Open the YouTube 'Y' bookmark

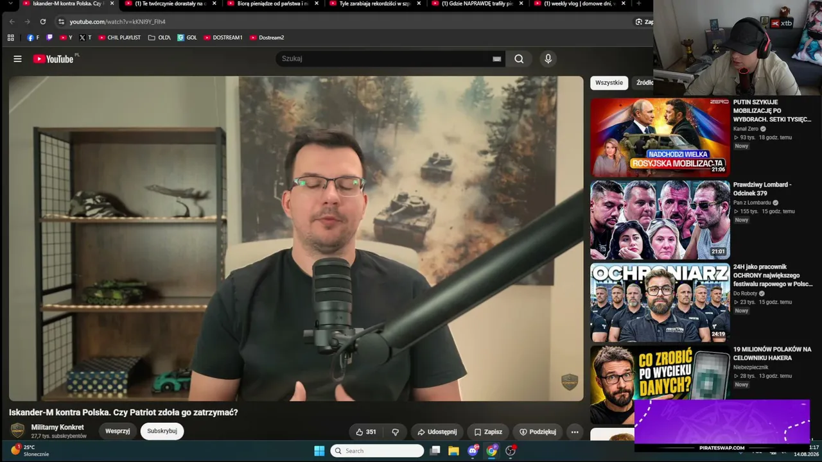(x=66, y=38)
